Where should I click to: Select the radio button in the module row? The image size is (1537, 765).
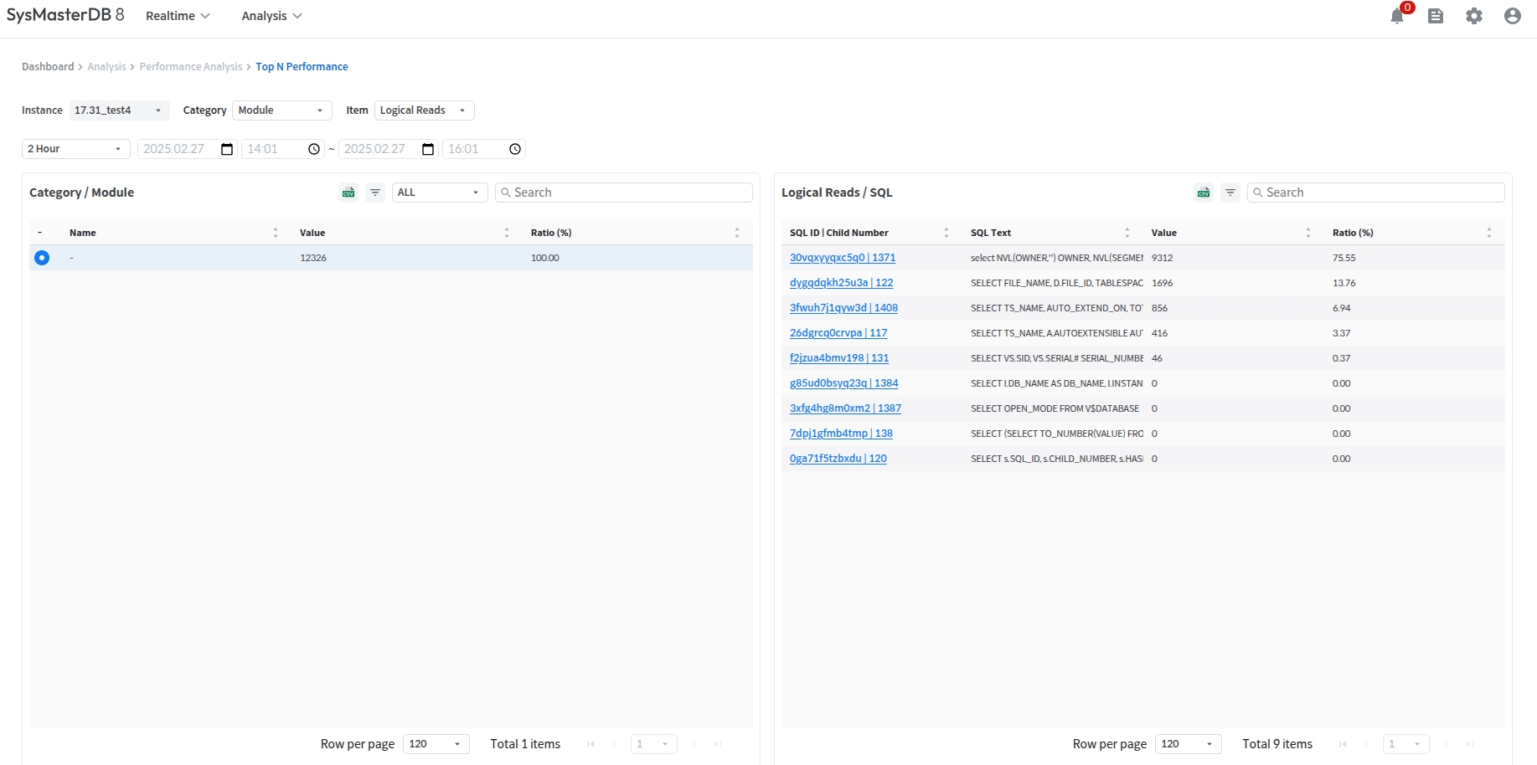tap(42, 258)
